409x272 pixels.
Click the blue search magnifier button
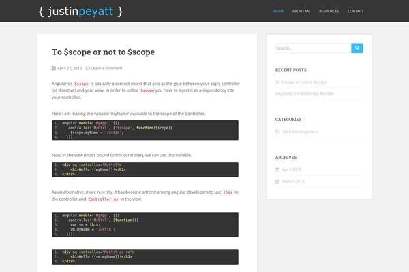pos(357,48)
